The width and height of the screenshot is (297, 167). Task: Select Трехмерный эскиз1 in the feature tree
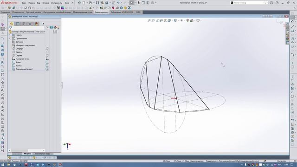24,69
